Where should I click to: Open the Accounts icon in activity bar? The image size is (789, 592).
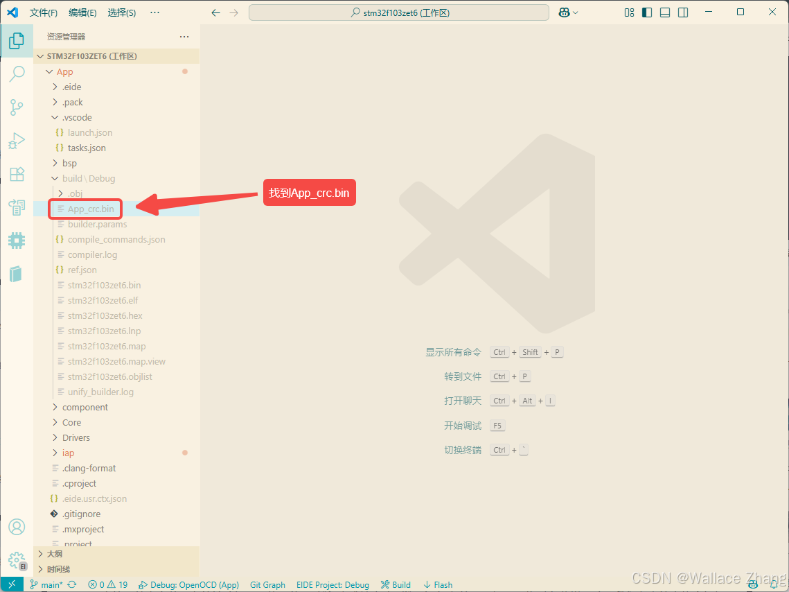tap(17, 527)
